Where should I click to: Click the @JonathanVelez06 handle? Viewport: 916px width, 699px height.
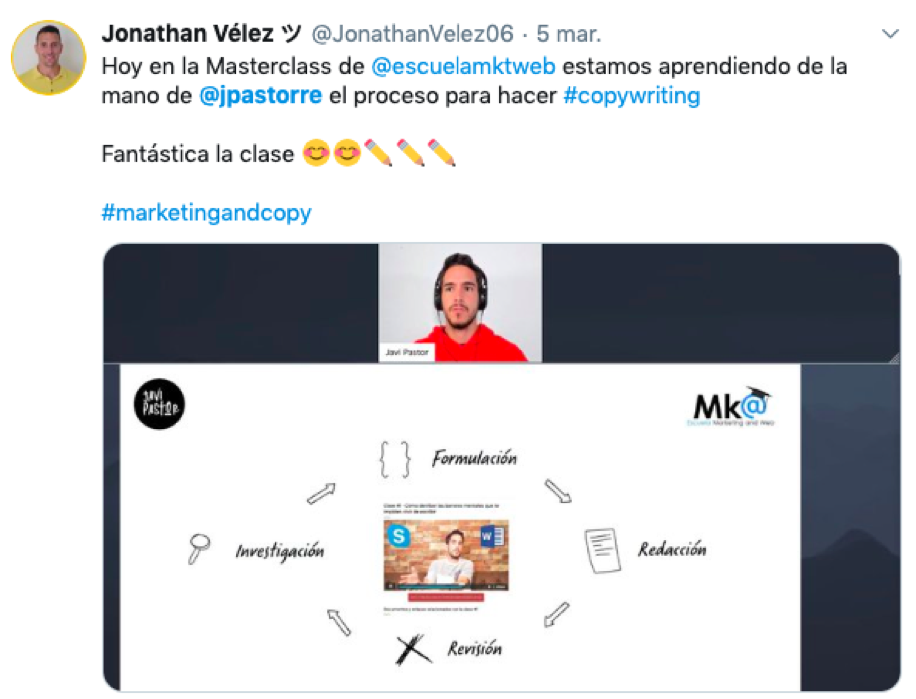[413, 34]
